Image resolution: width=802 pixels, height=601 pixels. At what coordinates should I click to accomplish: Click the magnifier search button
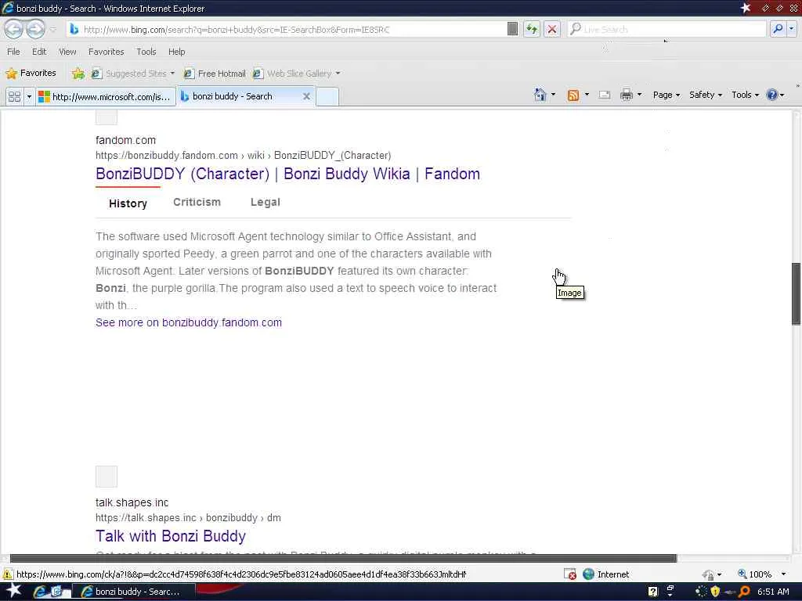(x=778, y=29)
